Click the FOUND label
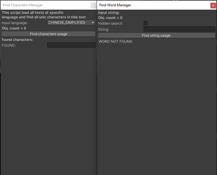Screen dimensions: 217x175 click(x=9, y=45)
